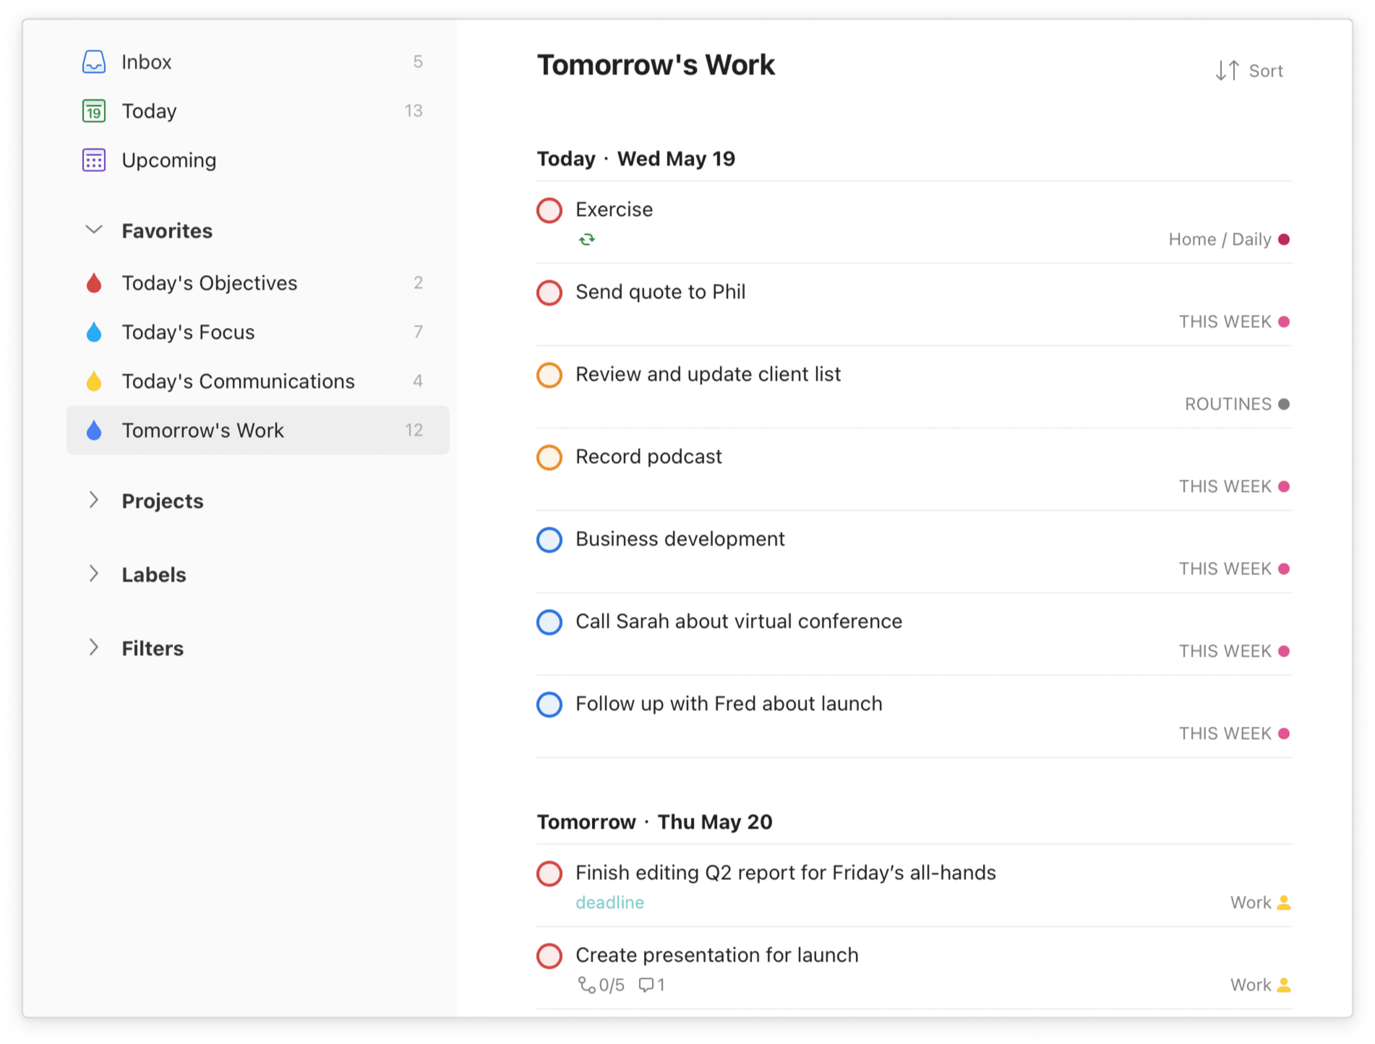Collapse the Favorites section
1375x1044 pixels.
click(x=94, y=230)
